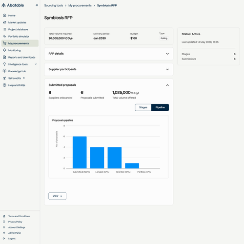
Task: Click the "1,025,000" total volume offered figure
Action: (122, 93)
